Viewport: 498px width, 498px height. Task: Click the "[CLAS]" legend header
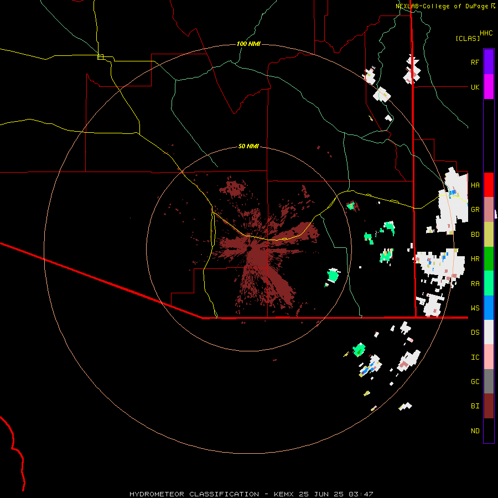click(468, 38)
